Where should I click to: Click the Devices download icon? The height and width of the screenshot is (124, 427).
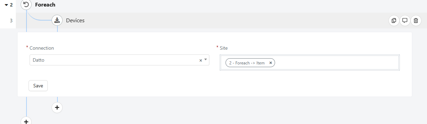click(57, 20)
